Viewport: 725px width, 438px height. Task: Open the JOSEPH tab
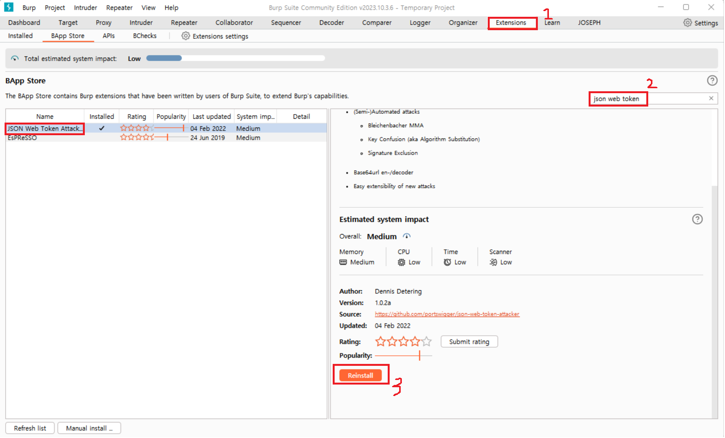pos(589,23)
